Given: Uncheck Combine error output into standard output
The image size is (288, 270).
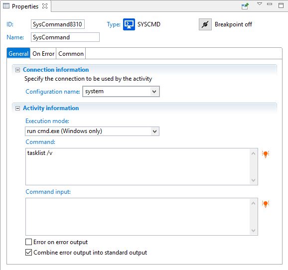Looking at the screenshot, I should [29, 253].
